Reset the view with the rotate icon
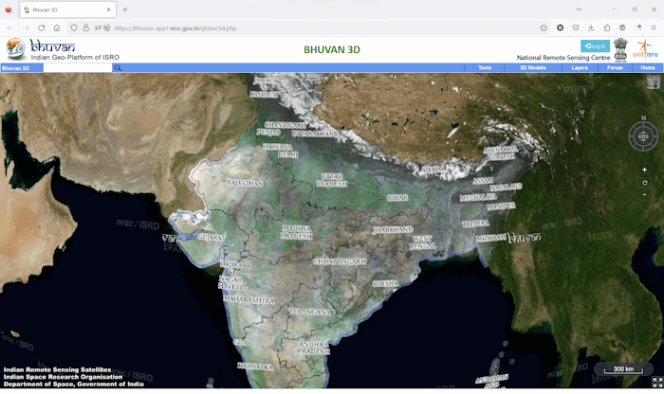The width and height of the screenshot is (664, 394). 644,183
